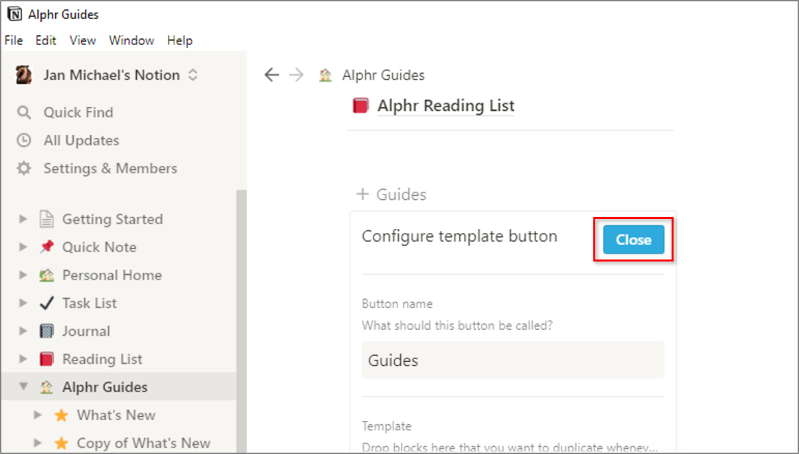
Task: Click the Button name input field
Action: pyautogui.click(x=512, y=360)
